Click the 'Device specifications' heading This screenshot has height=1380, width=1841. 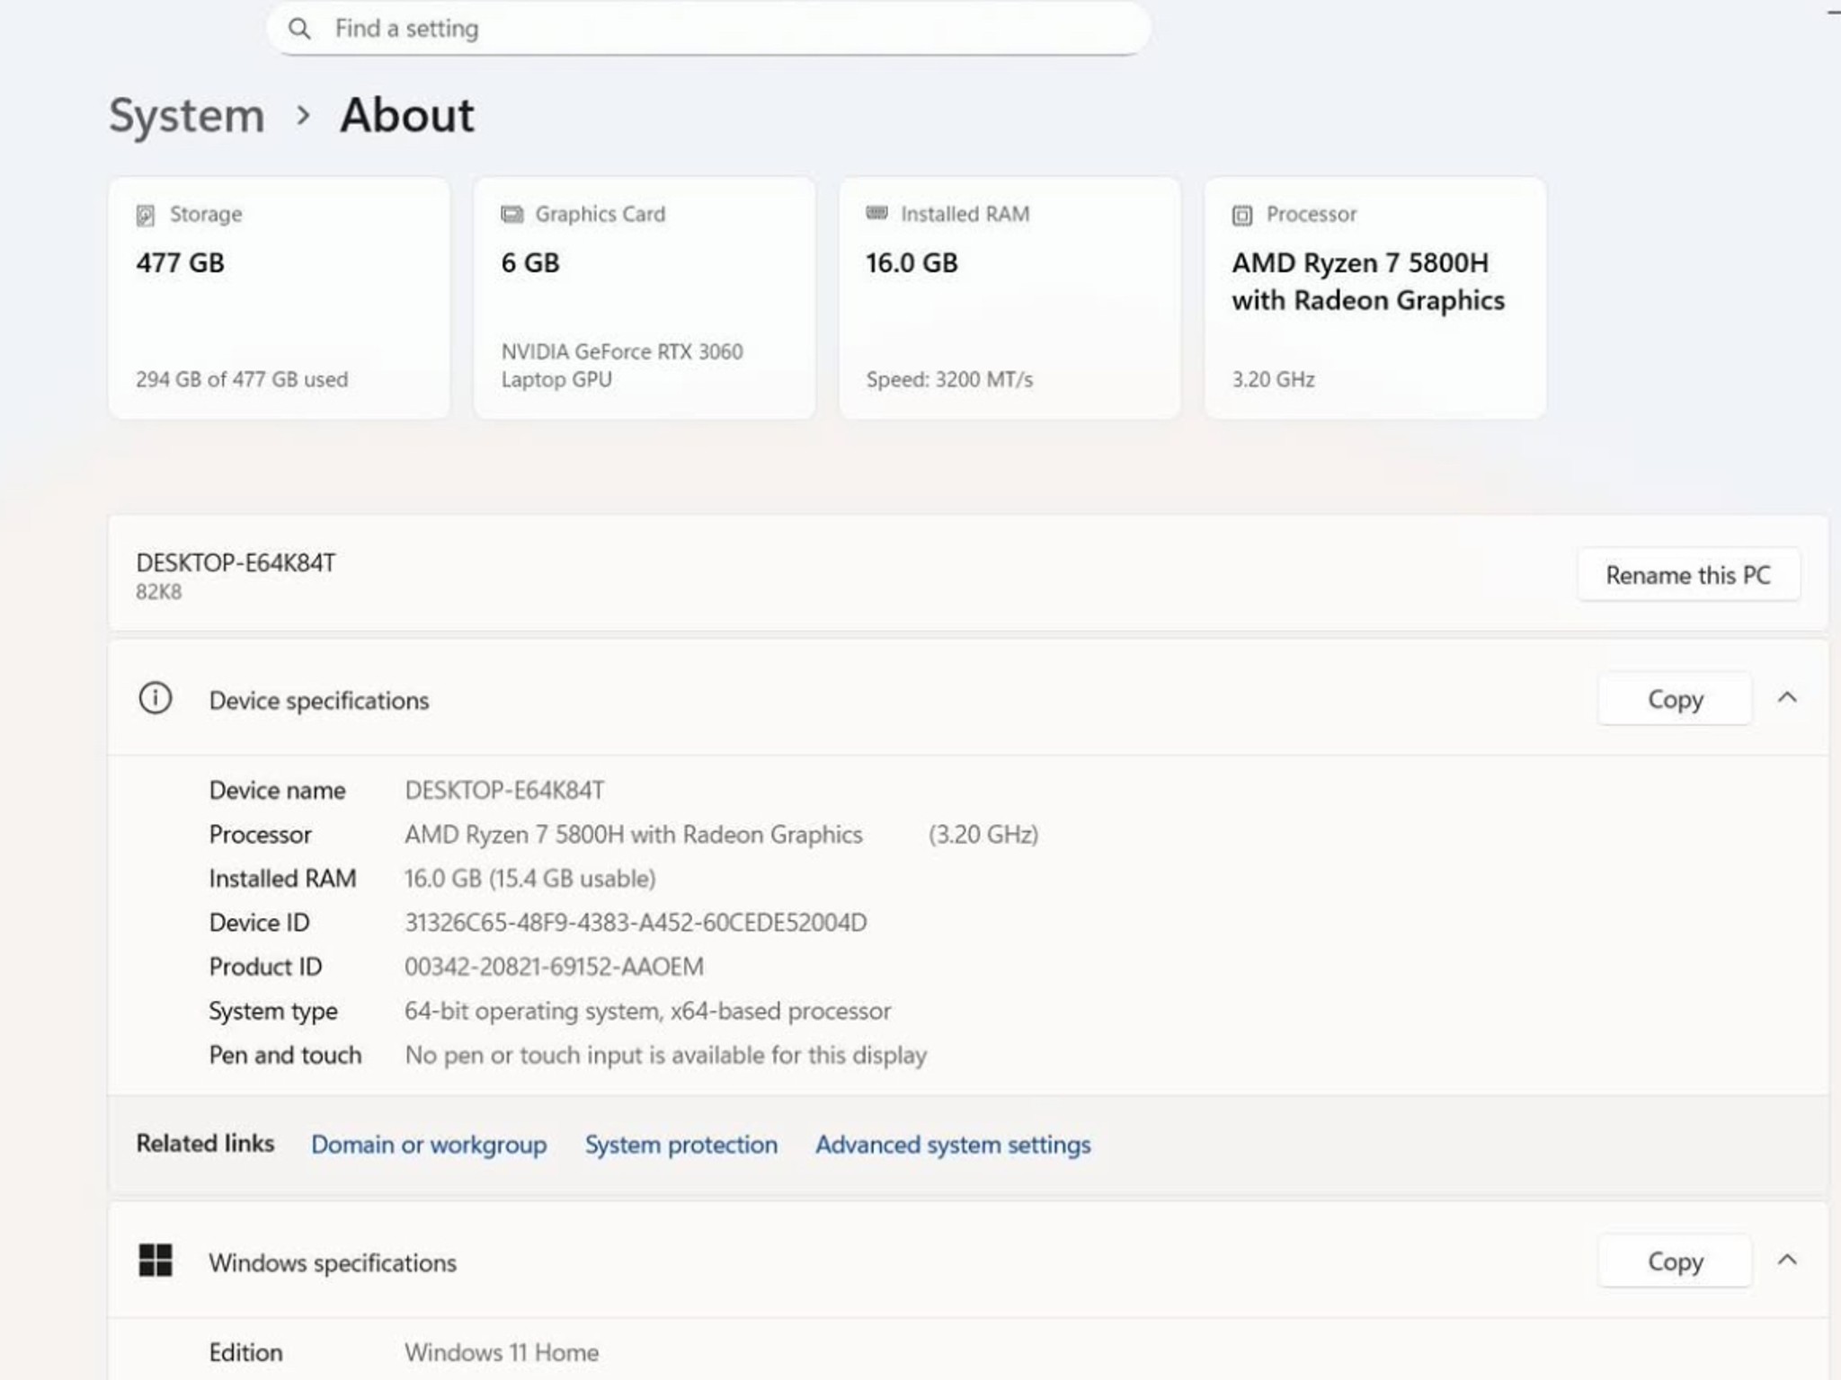pos(319,701)
